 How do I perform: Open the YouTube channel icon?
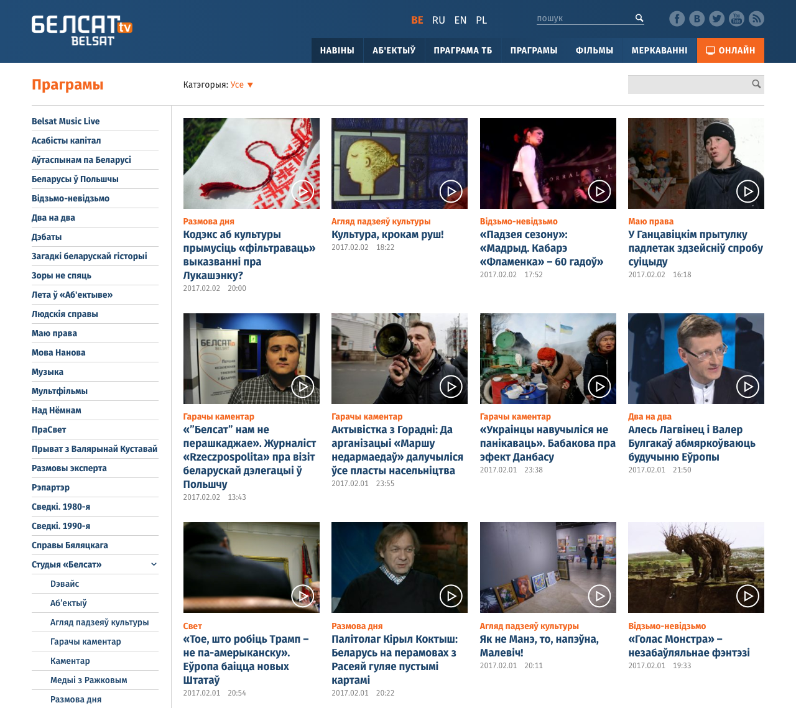click(736, 17)
